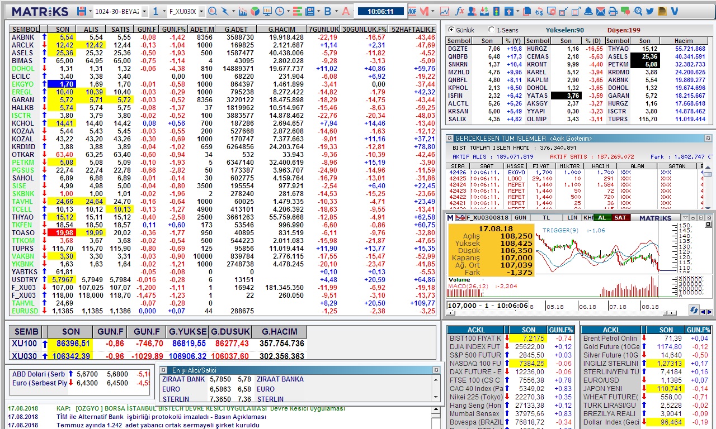Select the USDTRY row in watchlist
Image resolution: width=716 pixels, height=429 pixels.
(x=223, y=279)
